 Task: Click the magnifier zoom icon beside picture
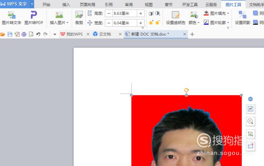click(250, 122)
